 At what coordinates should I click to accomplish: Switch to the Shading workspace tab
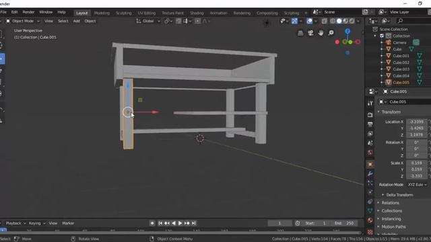[197, 13]
